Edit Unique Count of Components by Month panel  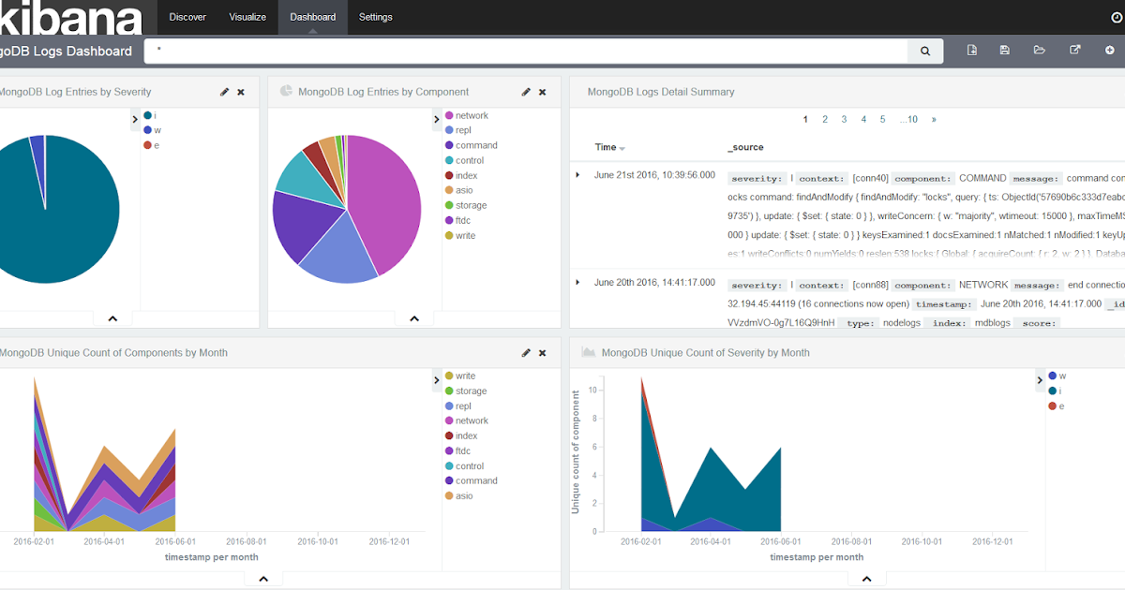click(x=526, y=353)
